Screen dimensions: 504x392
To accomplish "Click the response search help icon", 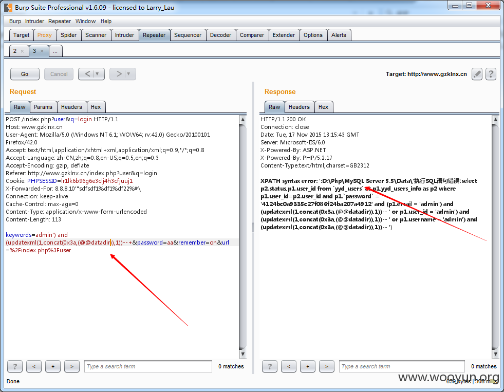I will (270, 366).
